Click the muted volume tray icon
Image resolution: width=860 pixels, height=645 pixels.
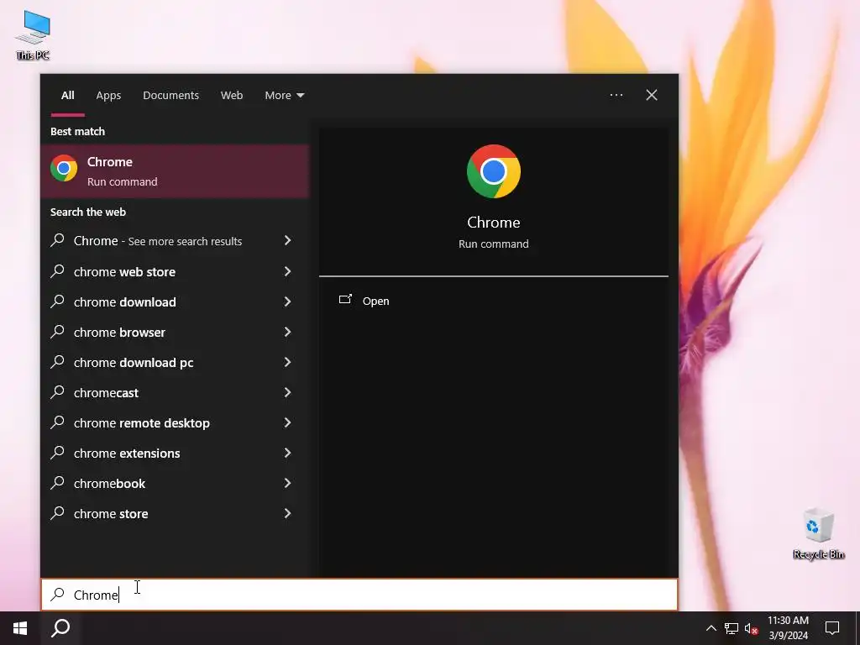pos(751,628)
